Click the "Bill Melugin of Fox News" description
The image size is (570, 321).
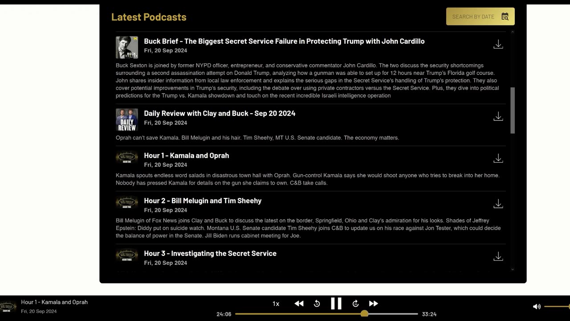(308, 228)
